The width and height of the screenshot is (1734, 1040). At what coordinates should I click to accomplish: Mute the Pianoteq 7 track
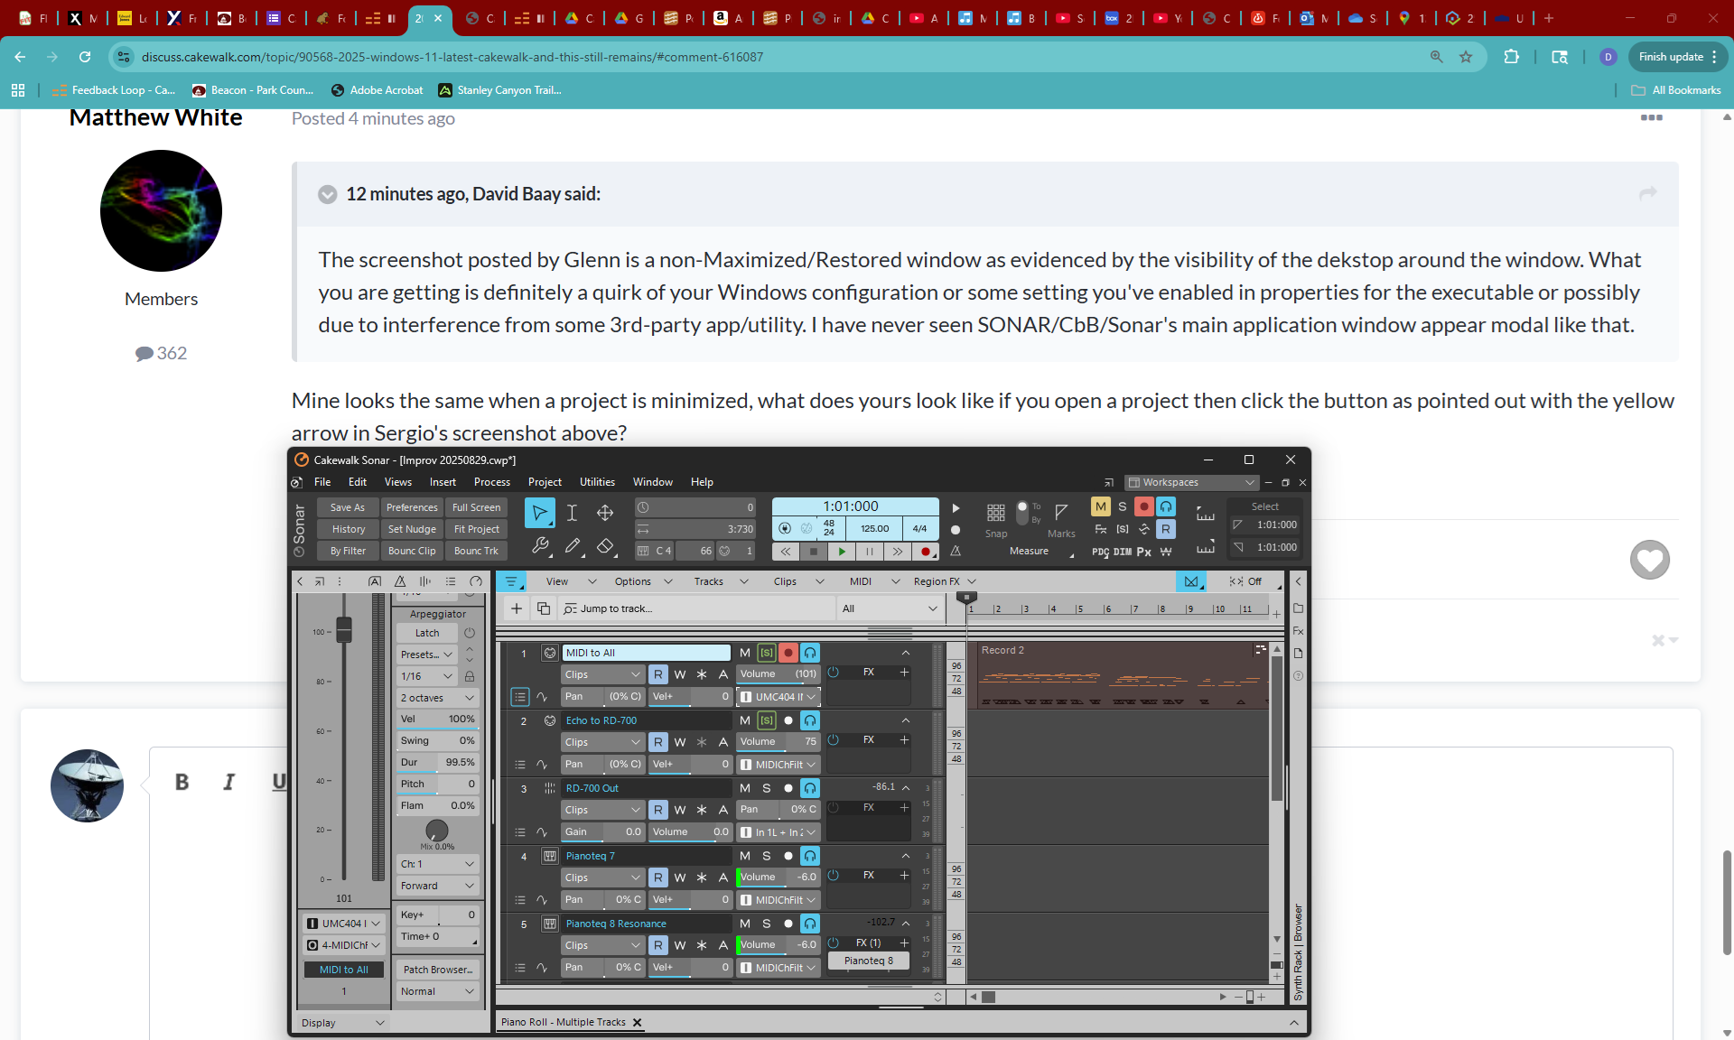(x=744, y=856)
